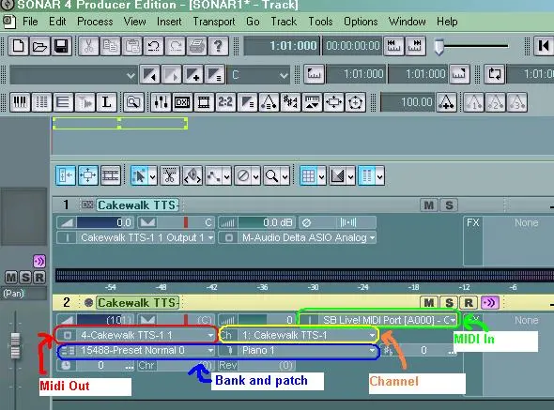Open track 1 input Cakewalk TTS-1 Output dropdown

coord(136,237)
